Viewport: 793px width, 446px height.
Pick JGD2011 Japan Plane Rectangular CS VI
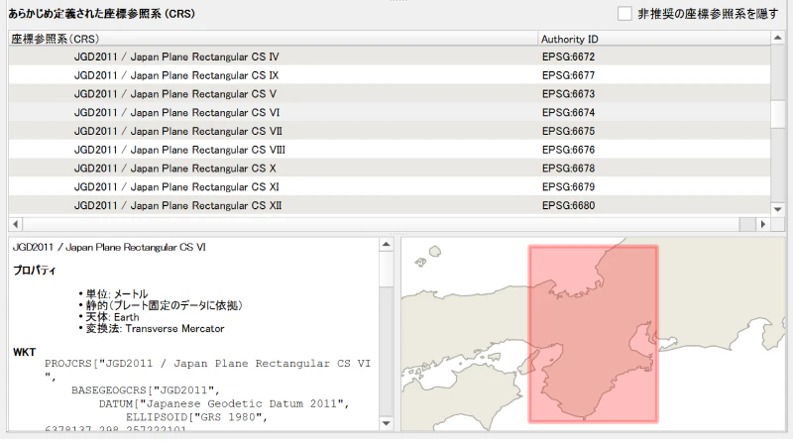pyautogui.click(x=175, y=113)
